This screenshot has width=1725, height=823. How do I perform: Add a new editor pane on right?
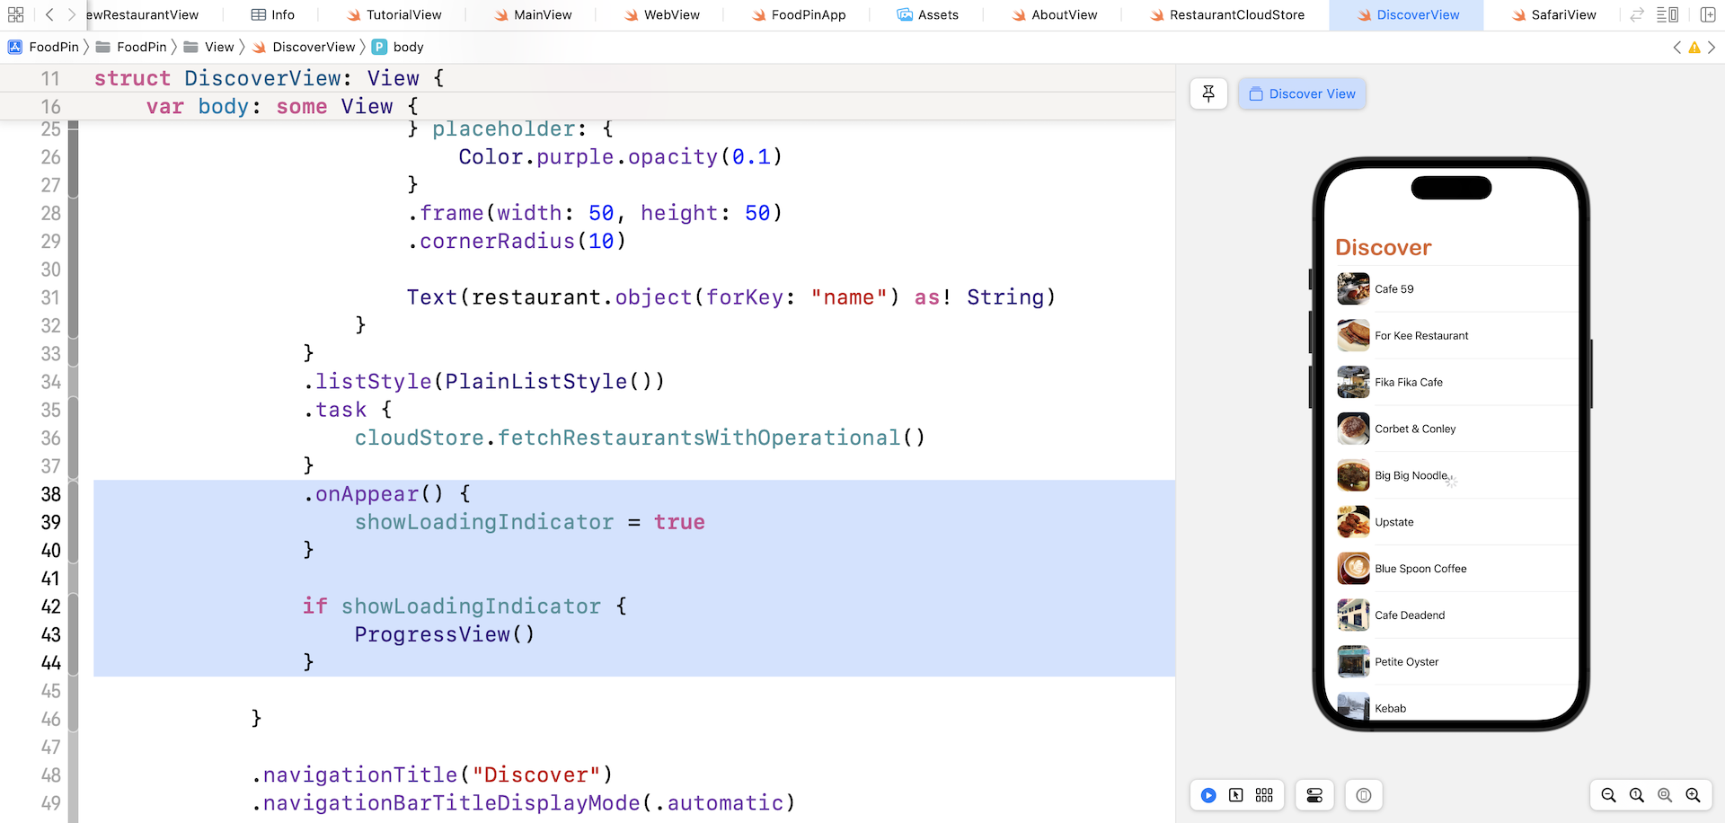[x=1708, y=14]
